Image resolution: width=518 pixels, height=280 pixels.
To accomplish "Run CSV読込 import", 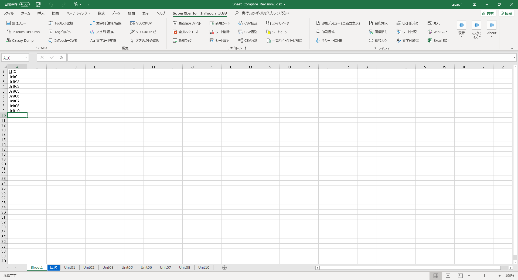I will click(248, 23).
